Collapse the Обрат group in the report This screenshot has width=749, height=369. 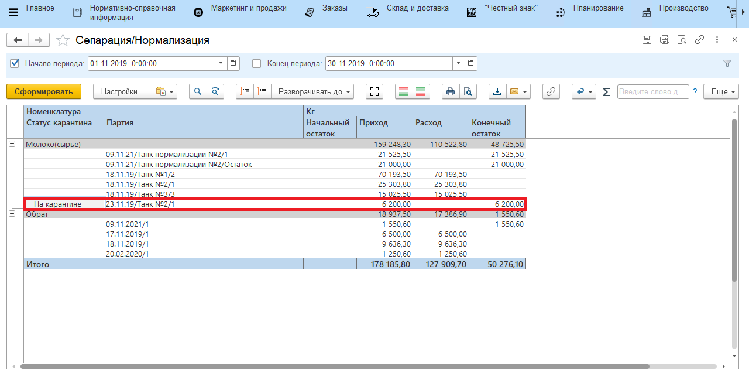(12, 214)
